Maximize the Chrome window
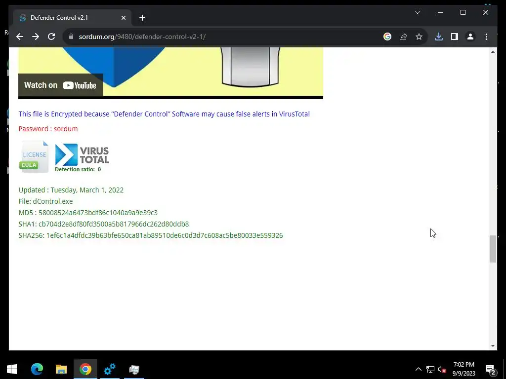 click(463, 12)
